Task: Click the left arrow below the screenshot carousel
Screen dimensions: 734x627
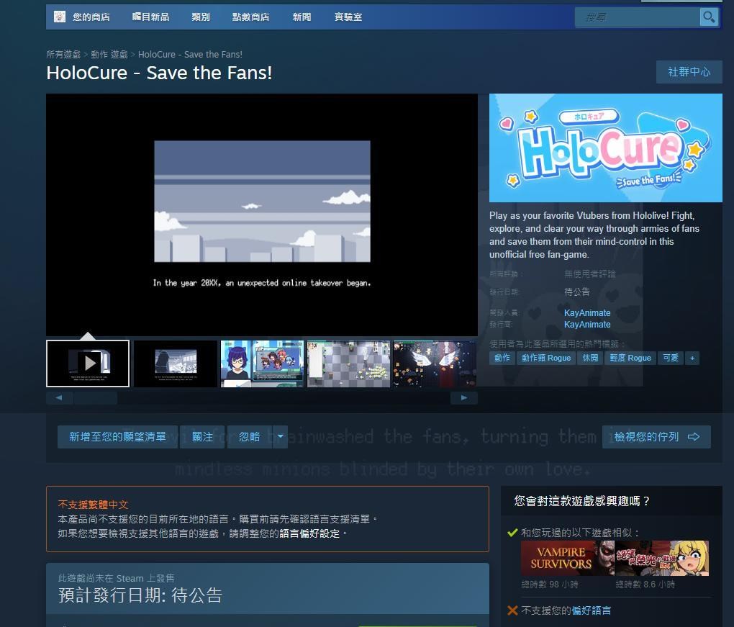Action: tap(58, 397)
